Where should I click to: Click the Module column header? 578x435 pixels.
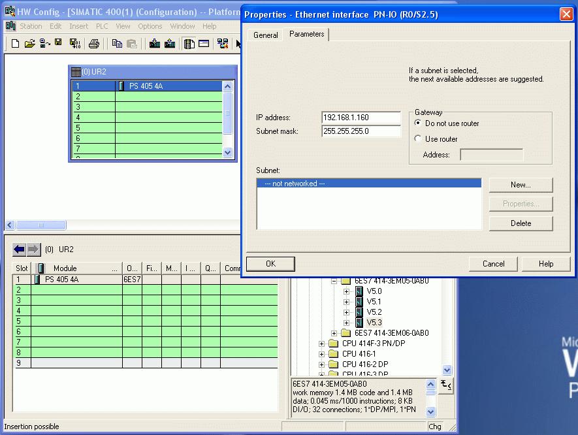click(78, 268)
